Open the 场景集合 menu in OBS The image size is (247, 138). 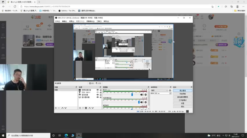90,21
